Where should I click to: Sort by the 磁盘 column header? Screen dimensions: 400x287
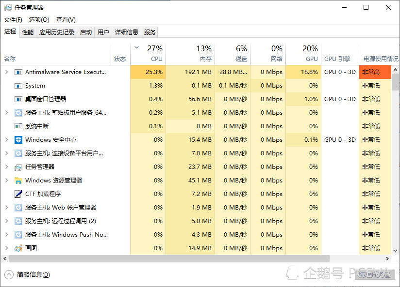click(233, 54)
